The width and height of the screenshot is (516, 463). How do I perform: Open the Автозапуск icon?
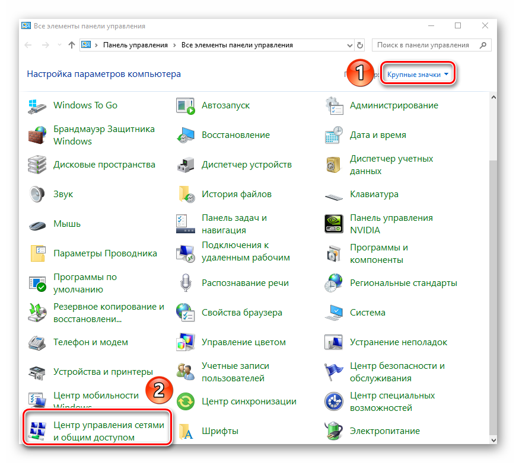click(185, 106)
